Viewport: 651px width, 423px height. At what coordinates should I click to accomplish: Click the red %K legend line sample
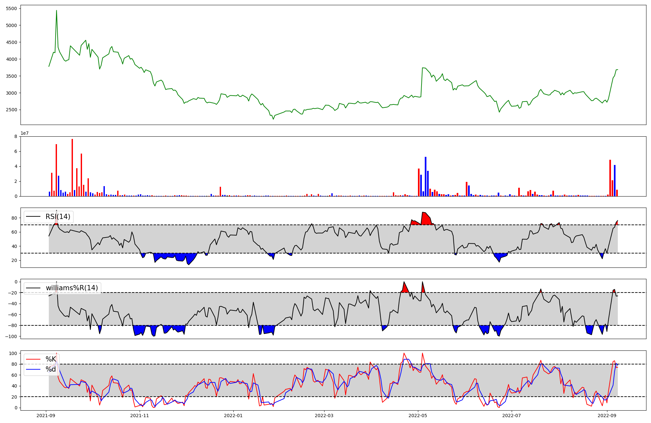coord(33,359)
